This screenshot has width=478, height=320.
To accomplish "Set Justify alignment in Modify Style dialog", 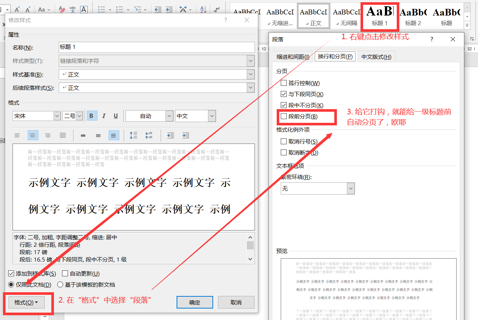I will point(63,135).
